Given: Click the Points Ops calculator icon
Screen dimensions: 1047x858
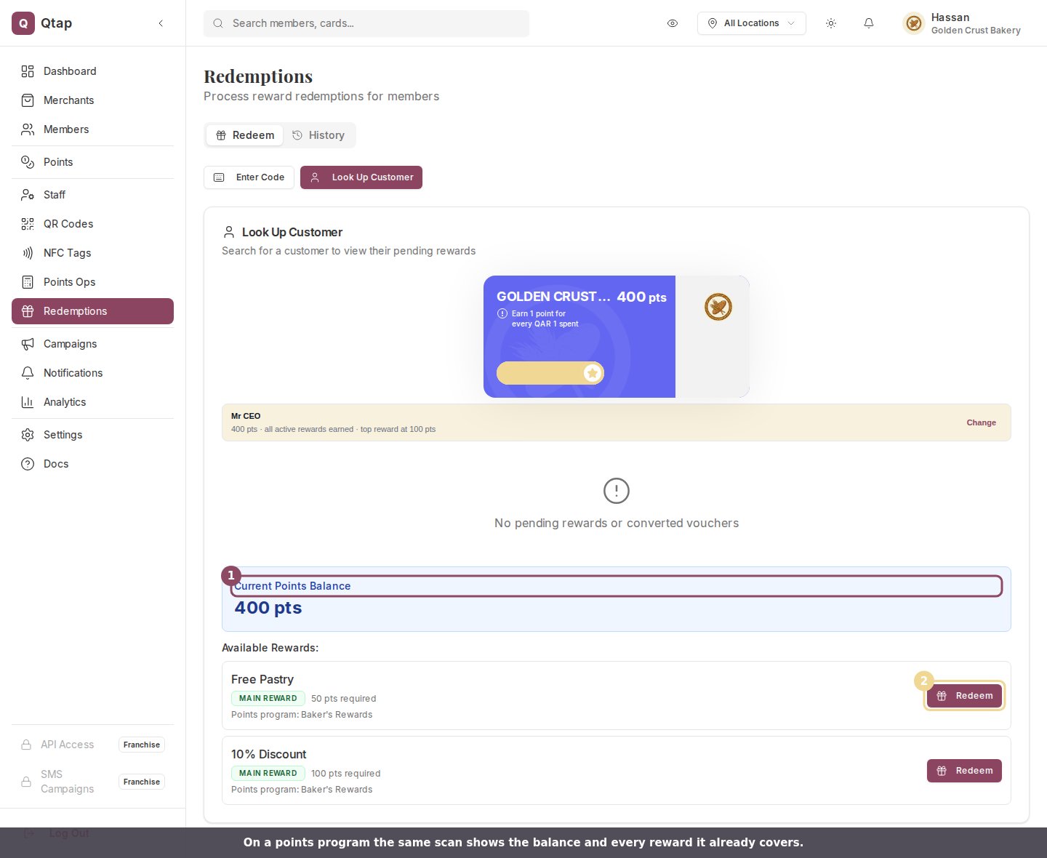Looking at the screenshot, I should [x=28, y=282].
